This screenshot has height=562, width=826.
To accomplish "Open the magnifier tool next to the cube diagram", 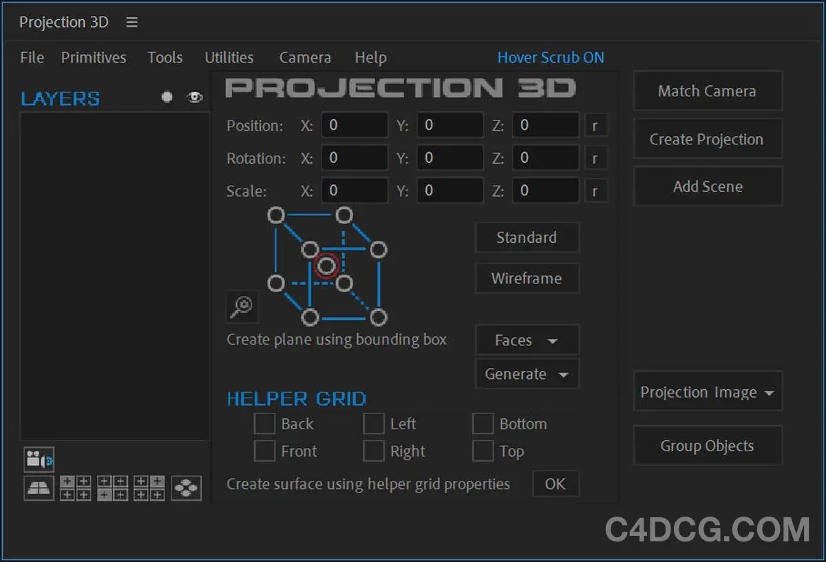I will pyautogui.click(x=242, y=307).
